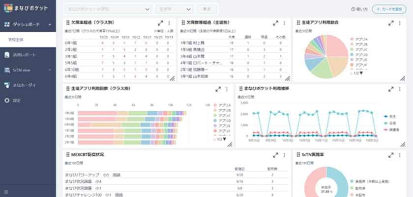Viewport: 413px width, 197px height.
Task: Click the まなびチャレンジ100 小1 国語 row
Action: click(177, 195)
